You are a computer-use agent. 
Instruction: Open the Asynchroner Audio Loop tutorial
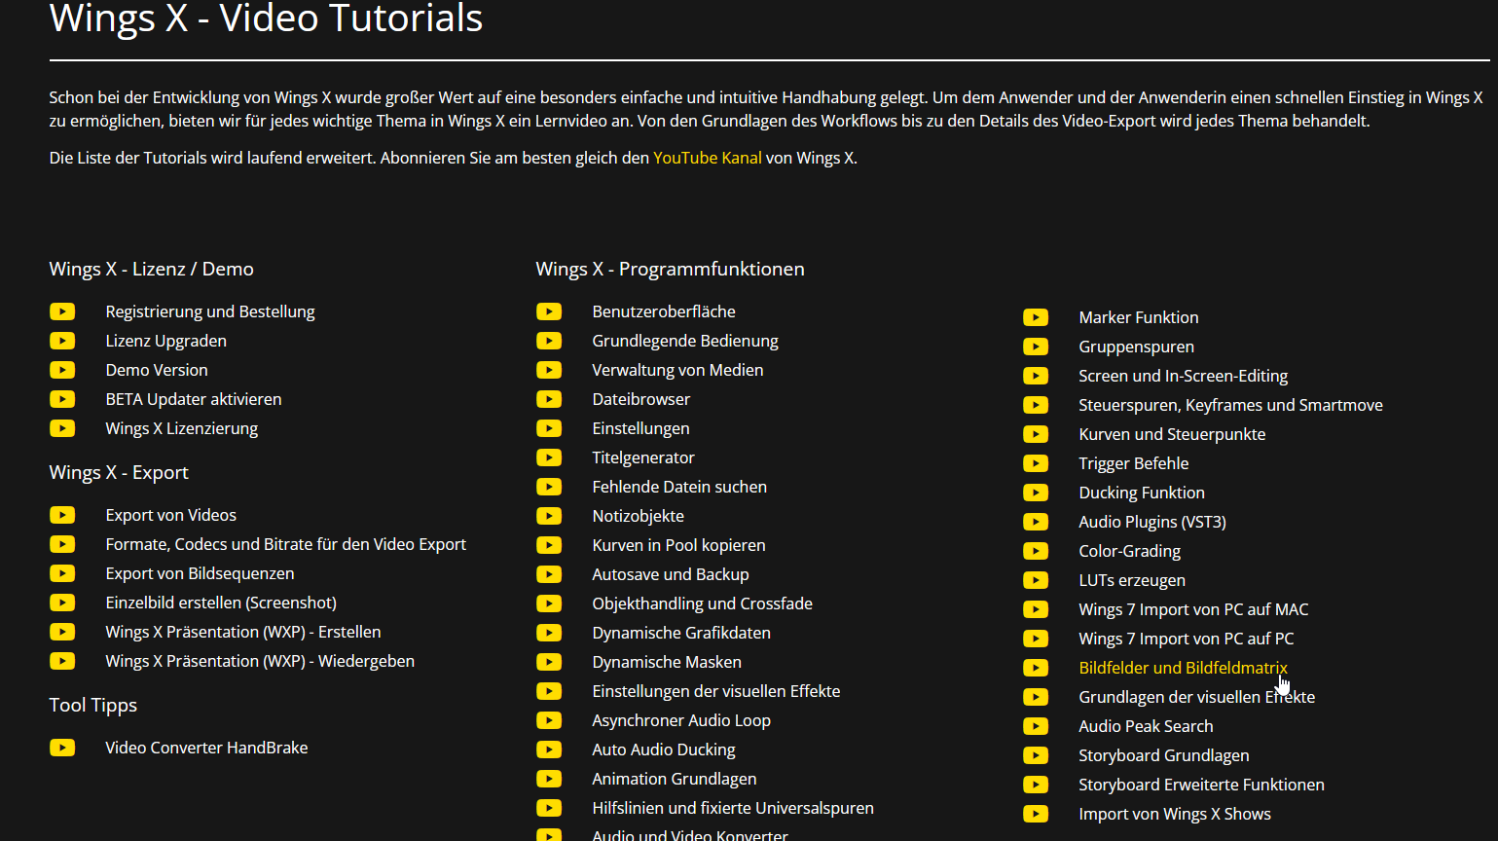681,720
